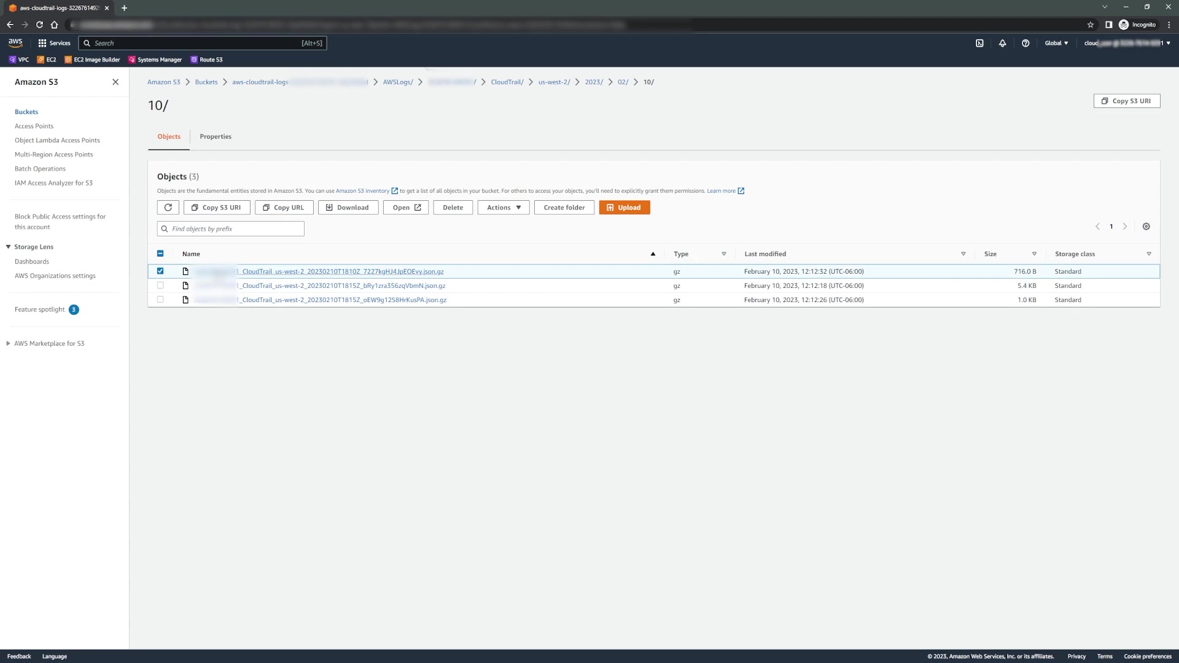Switch to the Properties tab
1179x663 pixels.
(216, 136)
